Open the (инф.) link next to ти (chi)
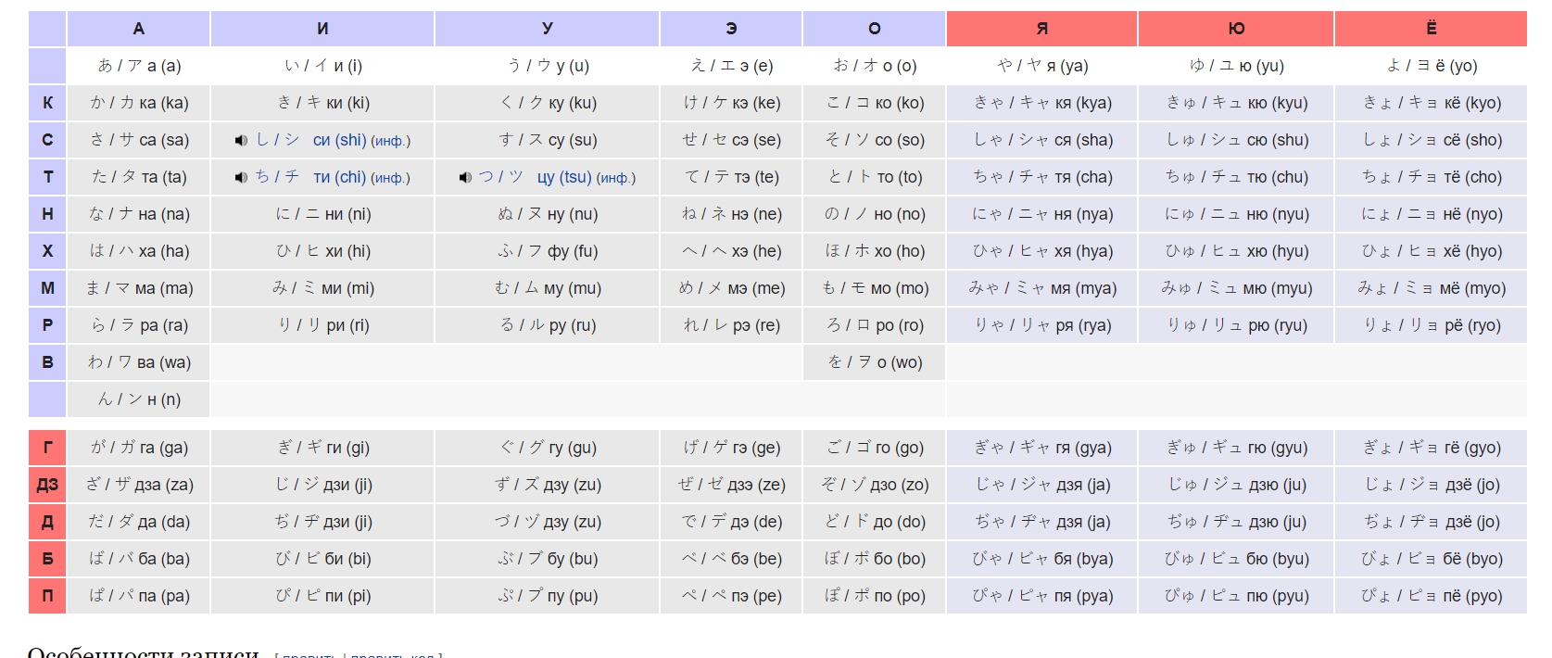Viewport: 1552px width, 658px height. [390, 178]
